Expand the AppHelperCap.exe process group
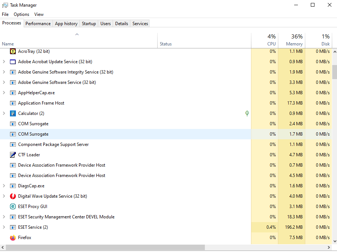This screenshot has width=337, height=252. 4,92
